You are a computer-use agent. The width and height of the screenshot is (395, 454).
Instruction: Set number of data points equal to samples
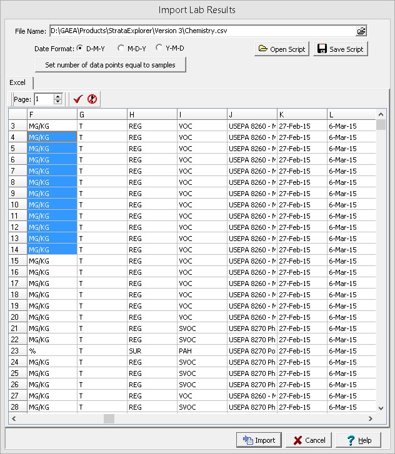pos(111,65)
